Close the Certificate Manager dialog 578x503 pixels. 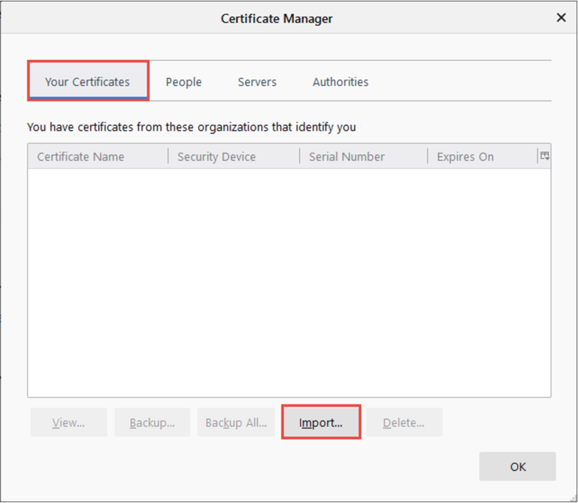point(561,18)
